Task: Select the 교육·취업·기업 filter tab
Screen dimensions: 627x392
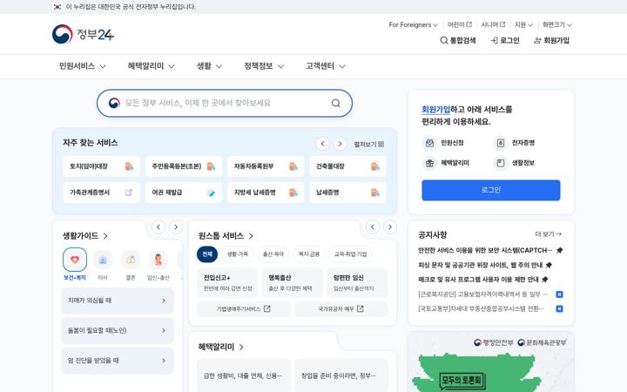Action: click(351, 254)
